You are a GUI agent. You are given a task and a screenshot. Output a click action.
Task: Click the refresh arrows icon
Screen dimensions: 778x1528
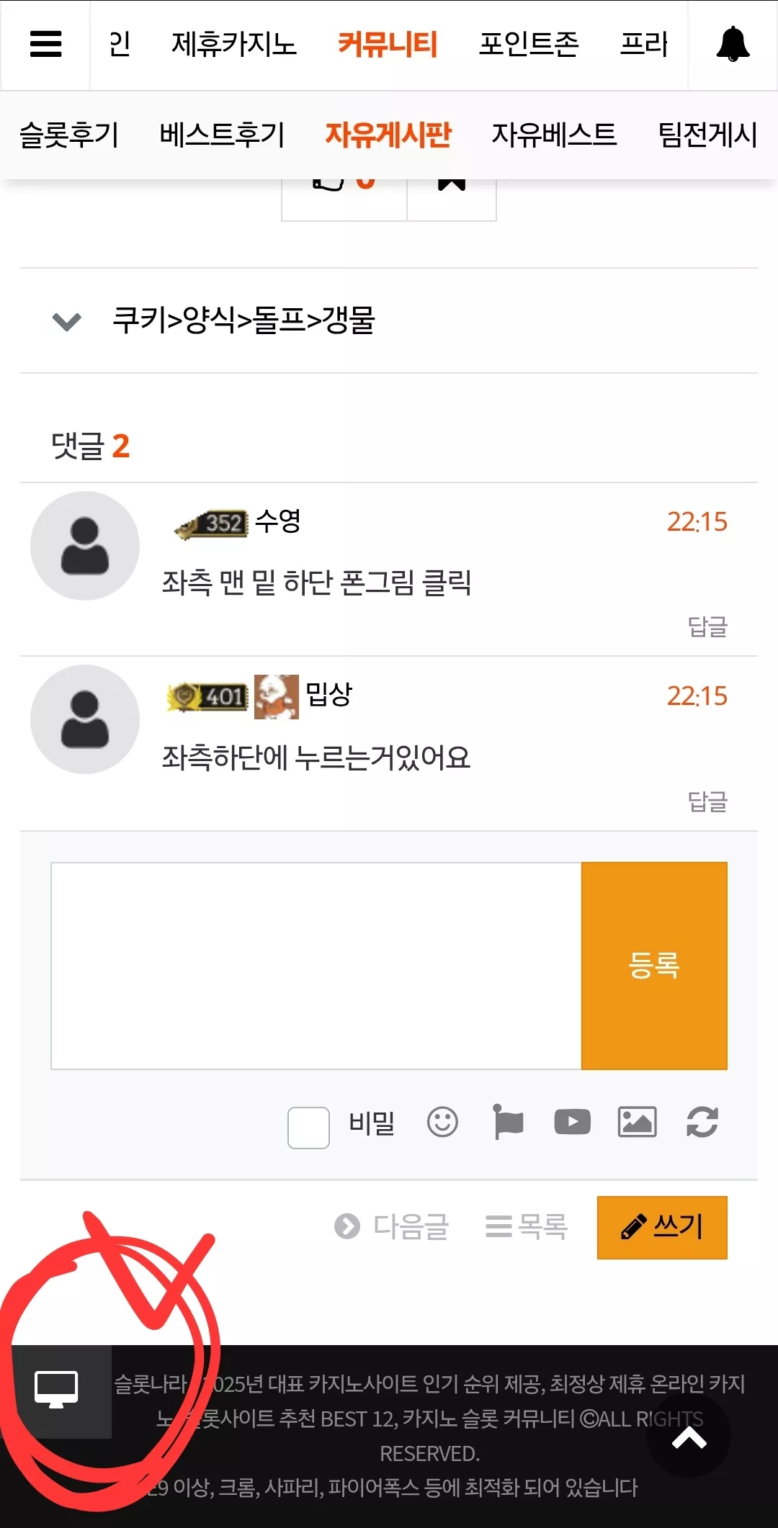[702, 1122]
